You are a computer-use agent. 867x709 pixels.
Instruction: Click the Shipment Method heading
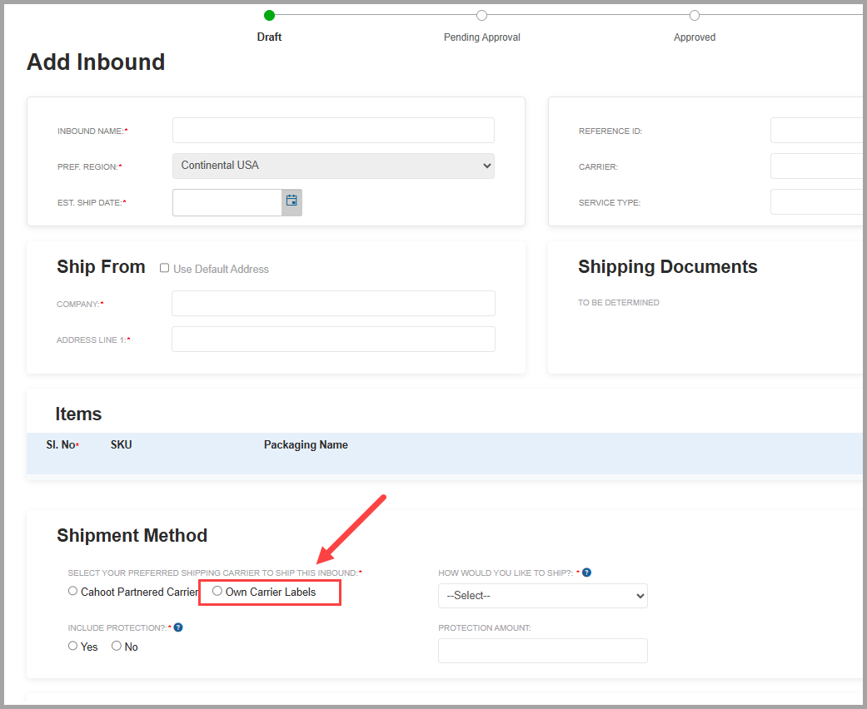132,535
